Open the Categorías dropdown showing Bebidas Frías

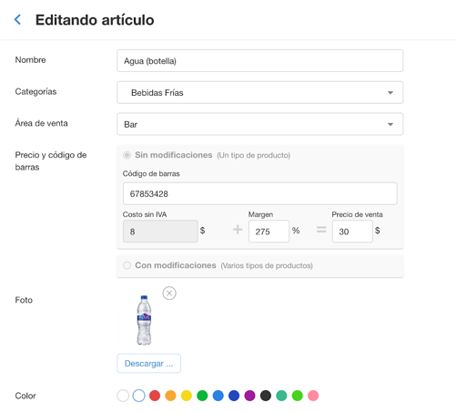point(260,92)
